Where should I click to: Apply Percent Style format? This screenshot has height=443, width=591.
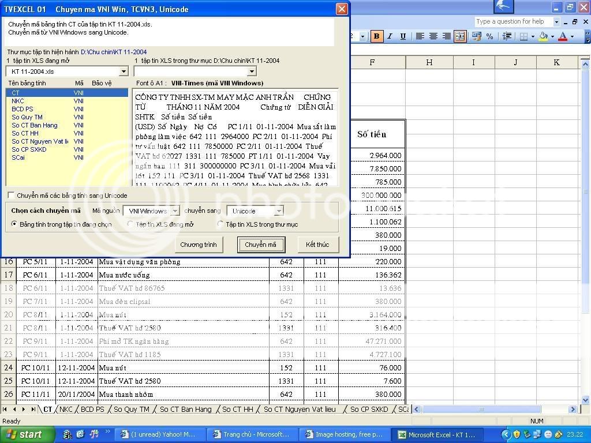490,36
